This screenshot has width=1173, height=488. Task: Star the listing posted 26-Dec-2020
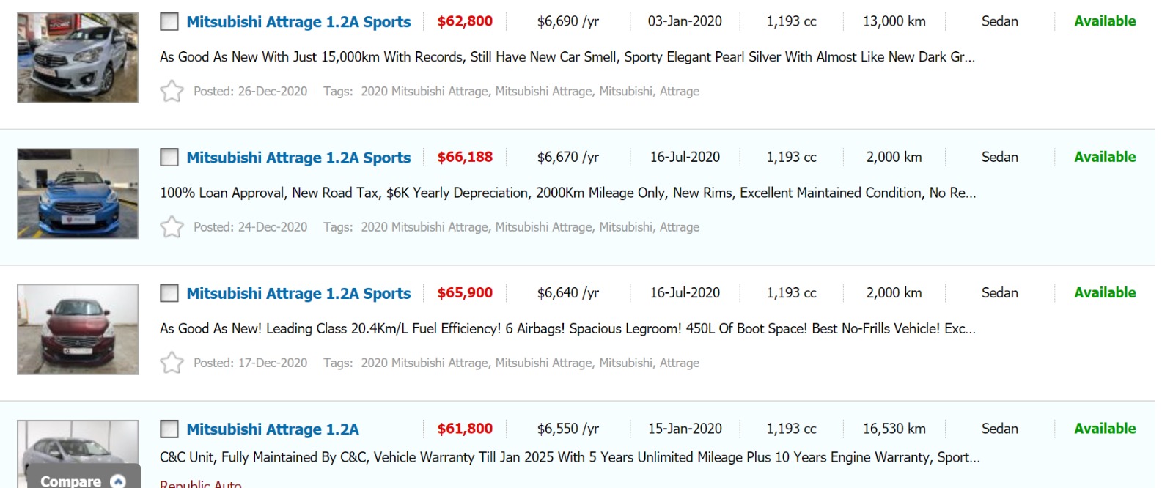(x=172, y=91)
